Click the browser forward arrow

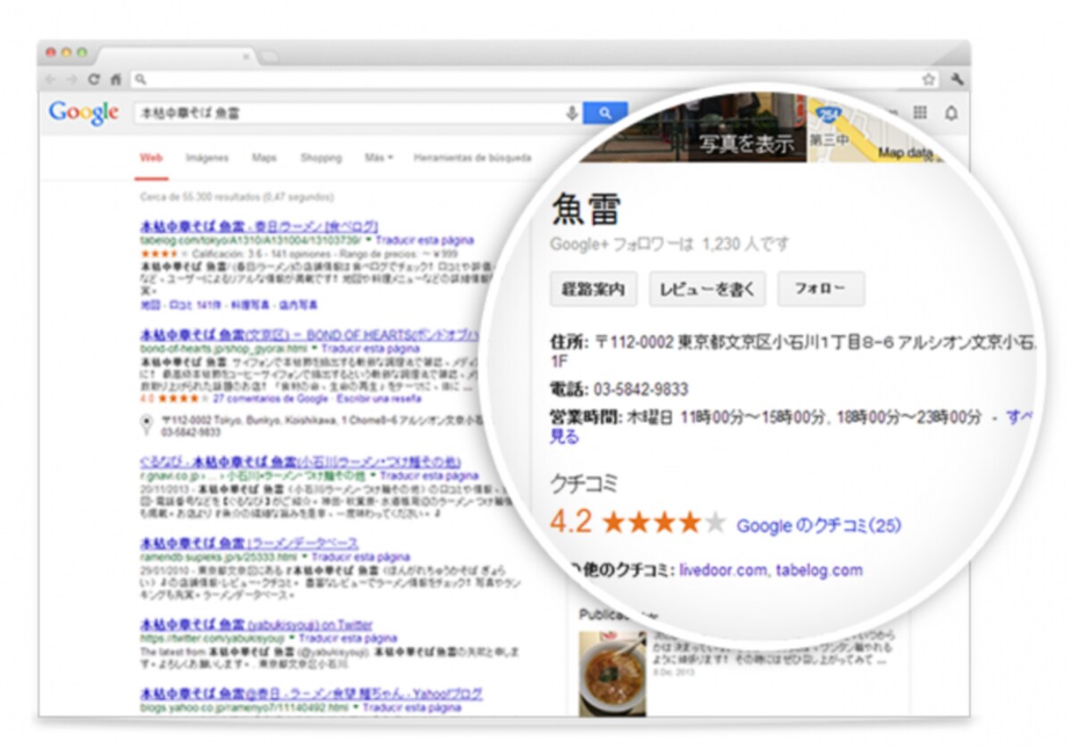coord(71,79)
